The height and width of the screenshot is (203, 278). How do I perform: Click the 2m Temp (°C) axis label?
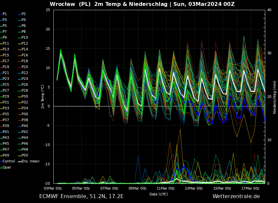(x=43, y=97)
